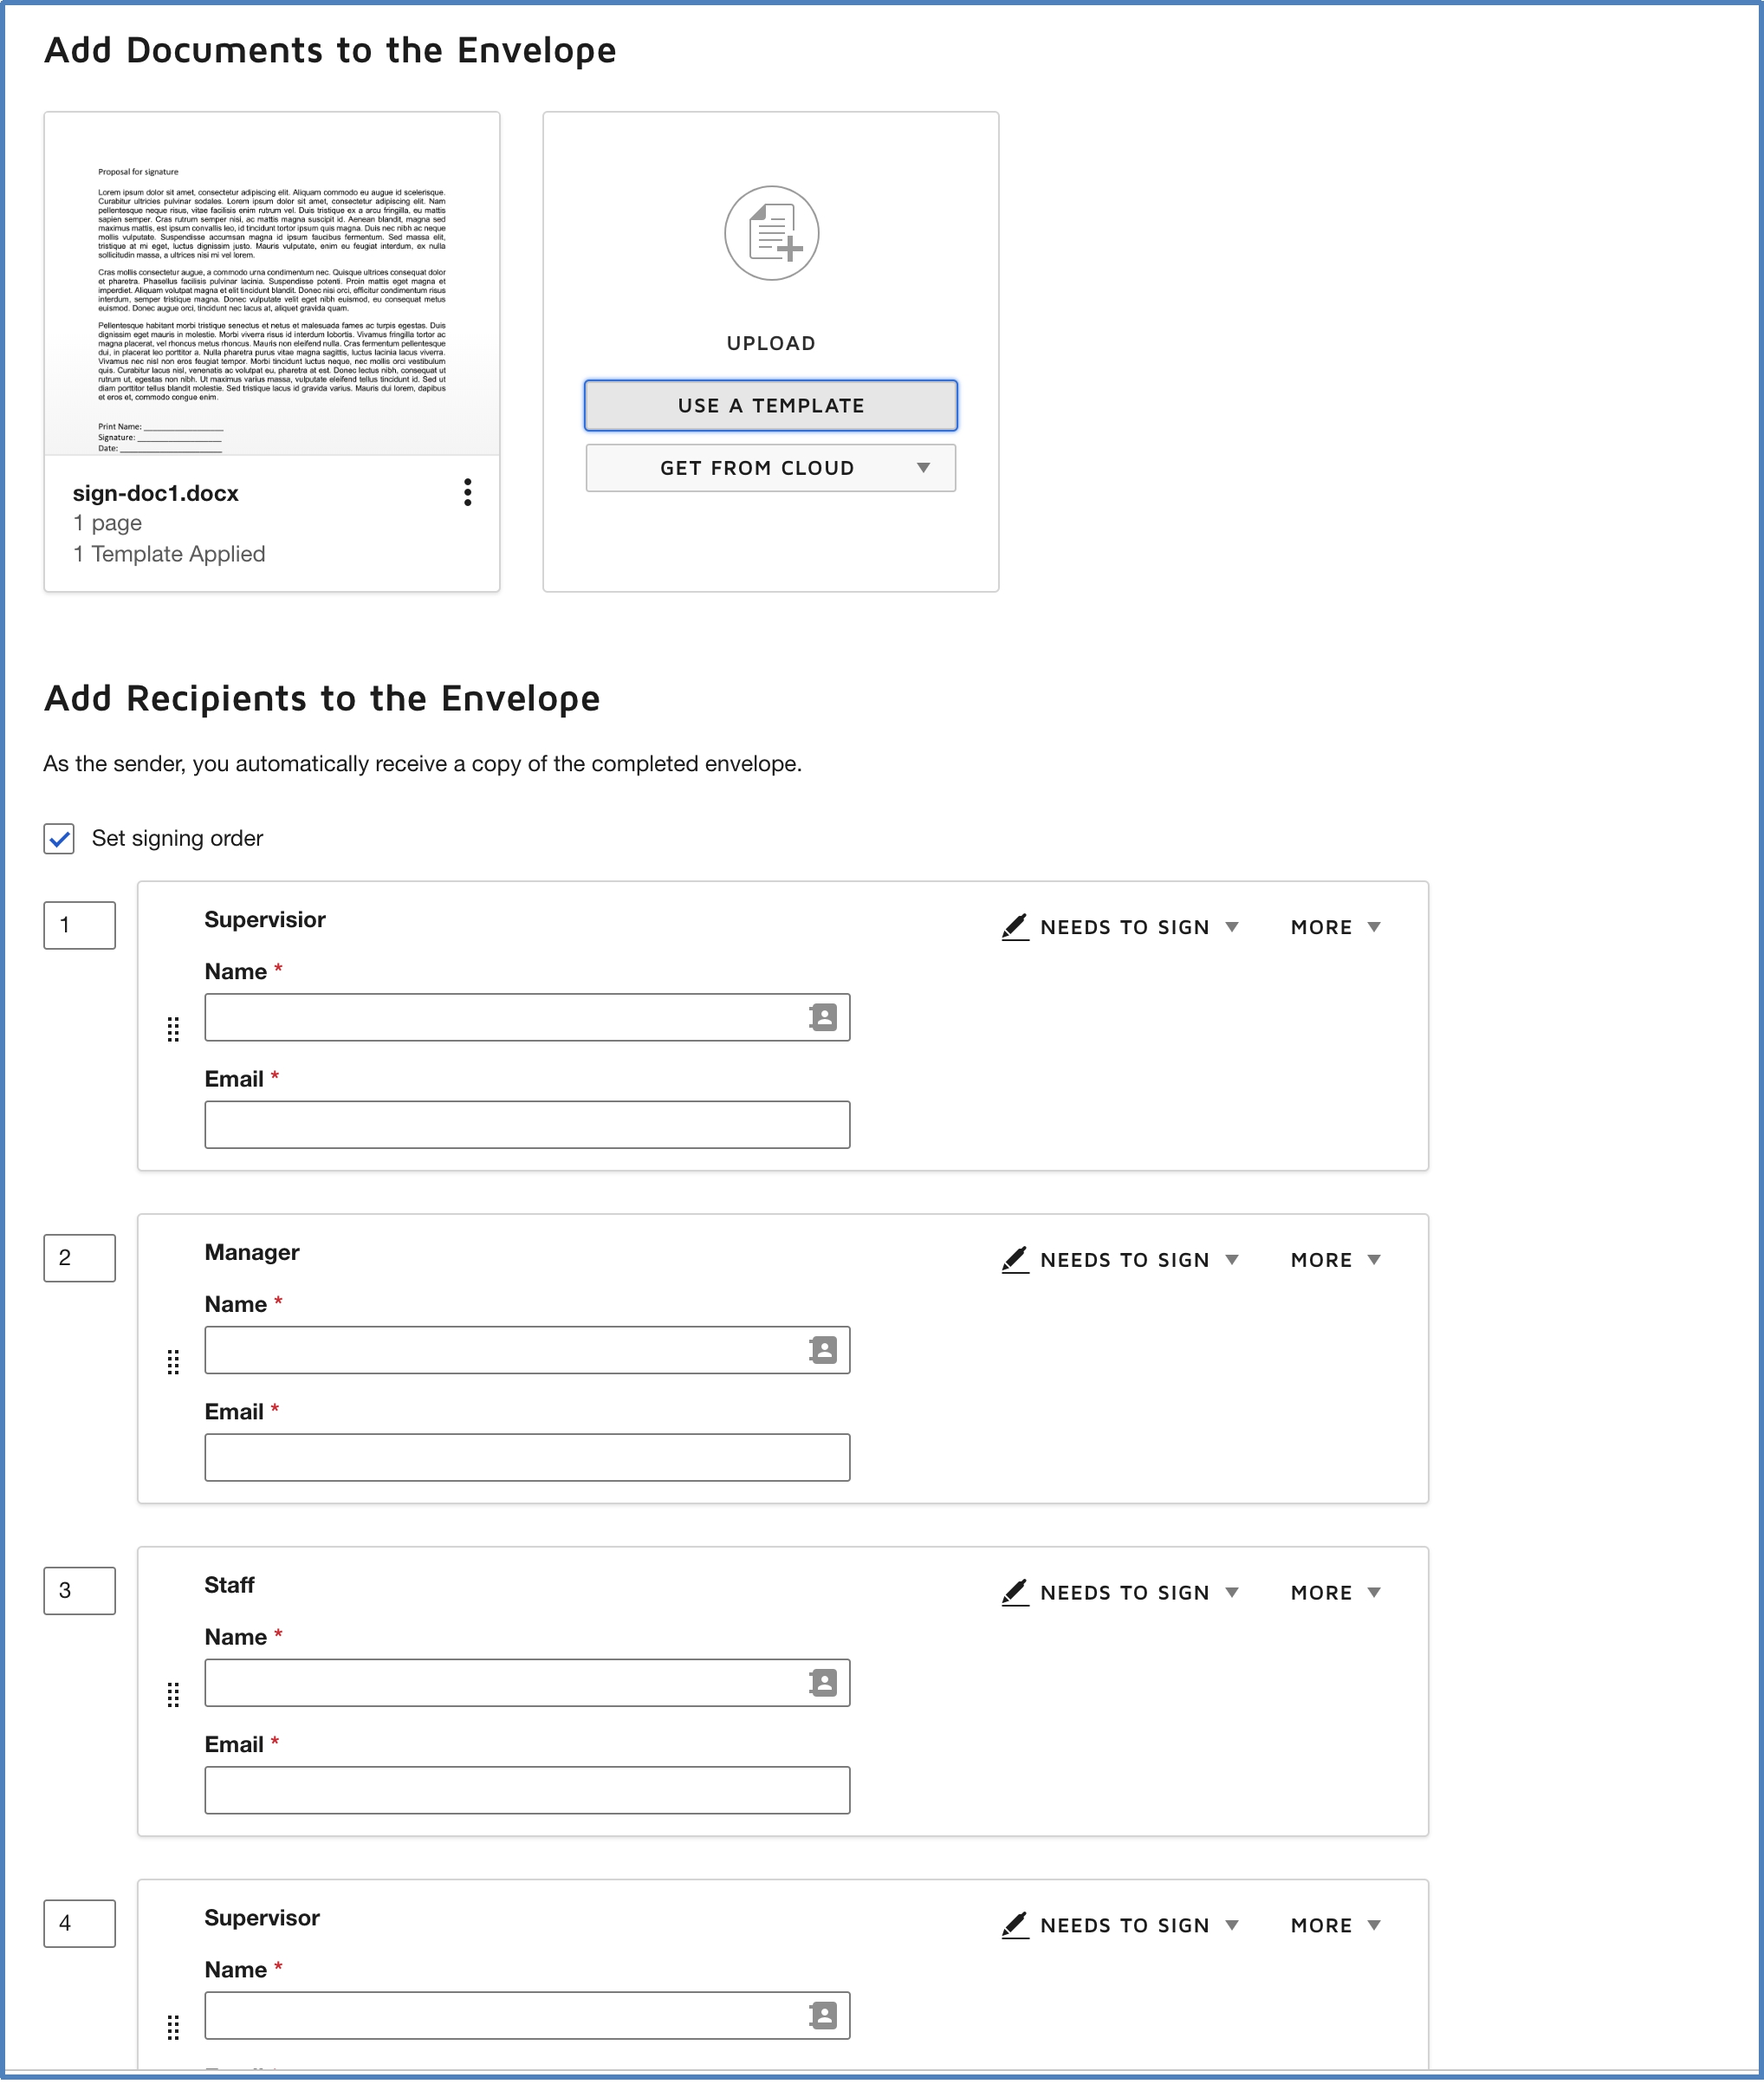
Task: Edit signing order box number 3
Action: (x=79, y=1591)
